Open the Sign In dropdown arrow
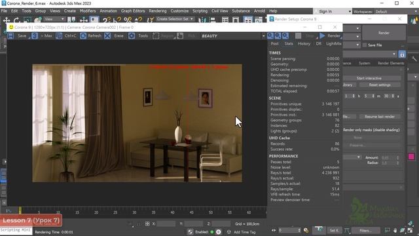Screen dimensions: 419x236 click(x=350, y=12)
